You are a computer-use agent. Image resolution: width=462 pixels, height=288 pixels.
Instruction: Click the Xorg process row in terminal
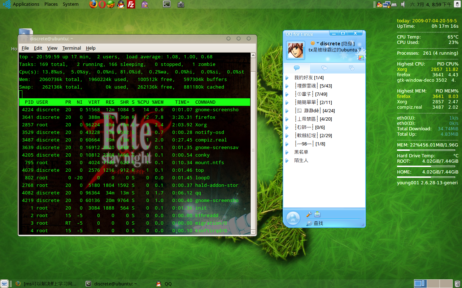tap(134, 125)
